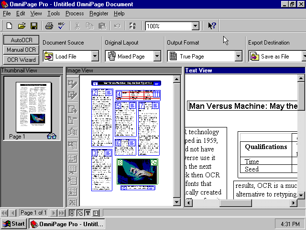This screenshot has height=230, width=306.
Task: Click the Text View vertical scrollbar thumb
Action: (301, 96)
